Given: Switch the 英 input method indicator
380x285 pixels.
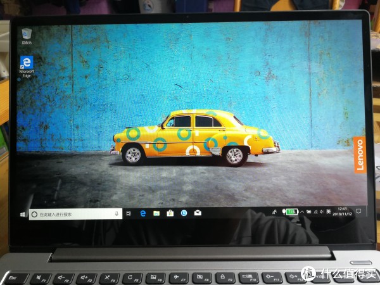Looking at the screenshot, I should (x=328, y=212).
